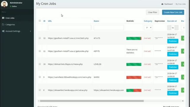Image resolution: width=190 pixels, height=107 pixels.
Task: Select checkbox for cron job ID 10
Action: [40, 64]
